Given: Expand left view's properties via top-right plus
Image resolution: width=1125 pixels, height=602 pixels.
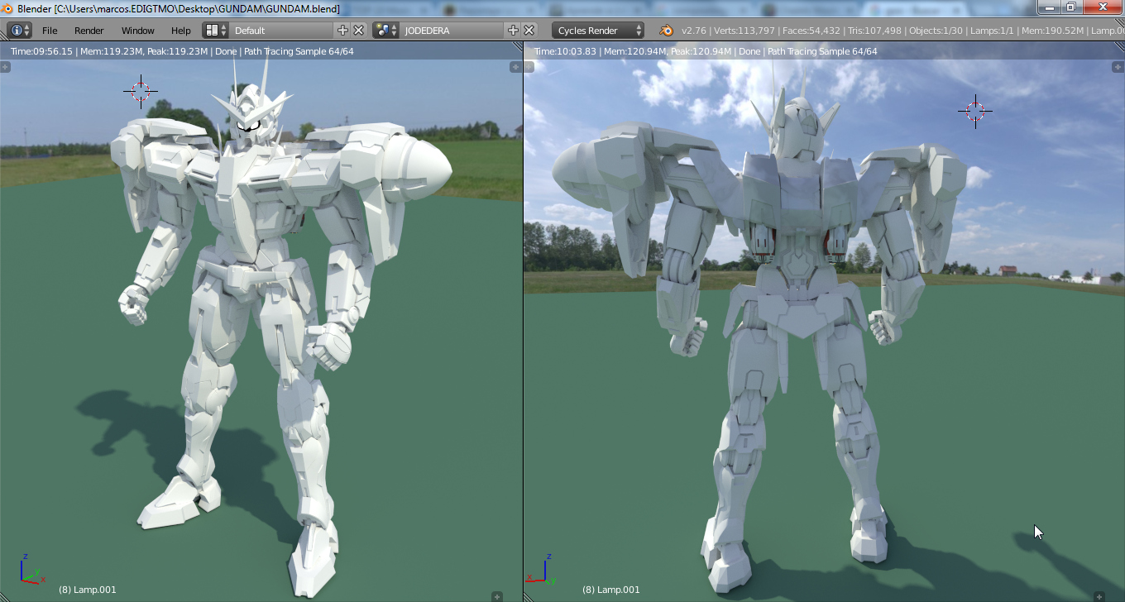Looking at the screenshot, I should [x=515, y=66].
